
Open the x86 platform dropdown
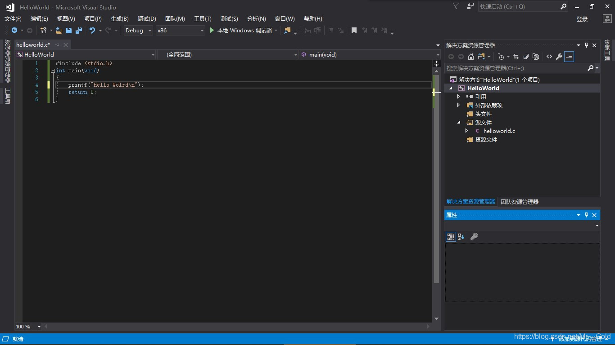pyautogui.click(x=180, y=31)
